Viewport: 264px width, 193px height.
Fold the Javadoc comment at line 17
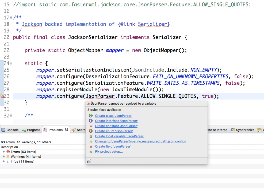pyautogui.click(x=11, y=18)
